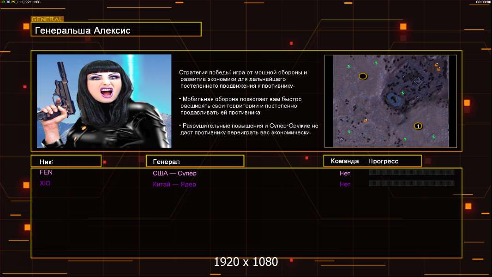492x277 pixels.
Task: Click FEN's team value Нет
Action: [x=345, y=174]
